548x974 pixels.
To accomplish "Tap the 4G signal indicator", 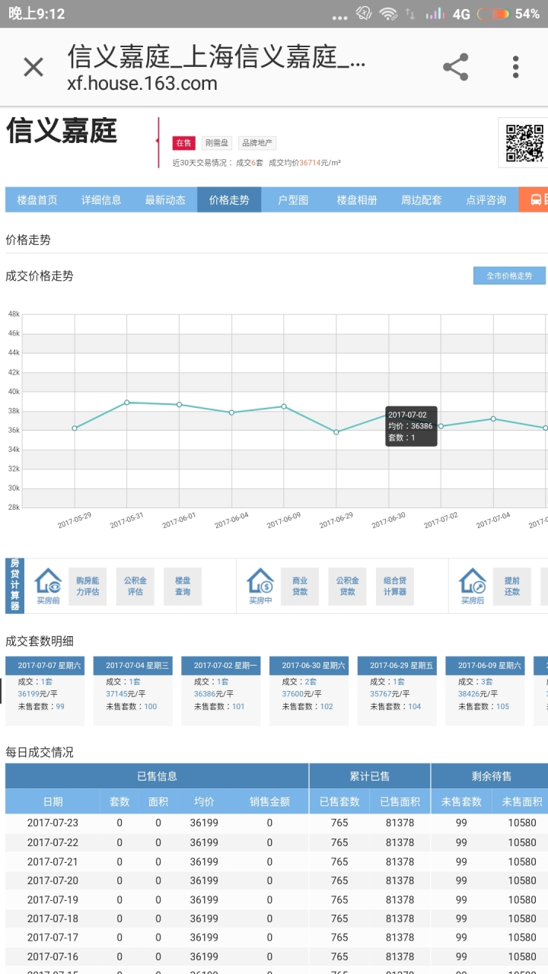I will (460, 14).
